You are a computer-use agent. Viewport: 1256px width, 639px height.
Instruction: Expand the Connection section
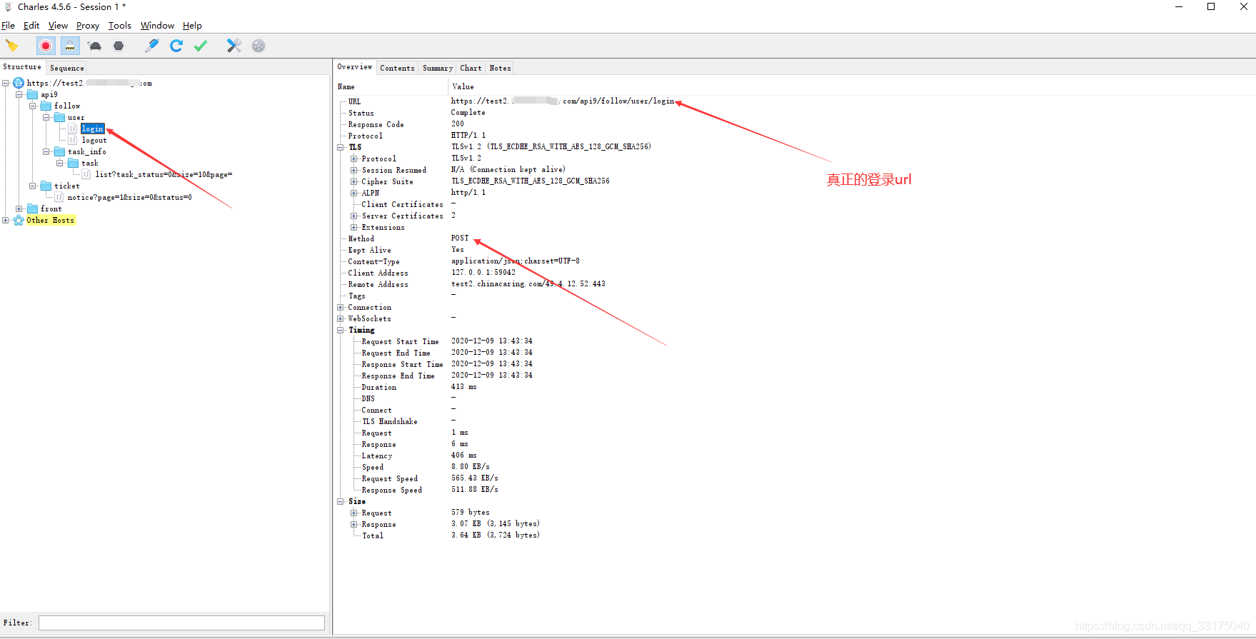(341, 308)
